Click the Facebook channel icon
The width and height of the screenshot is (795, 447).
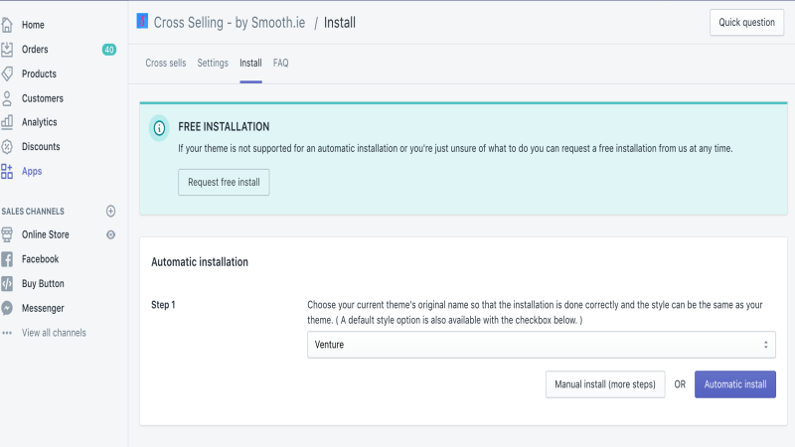(7, 259)
